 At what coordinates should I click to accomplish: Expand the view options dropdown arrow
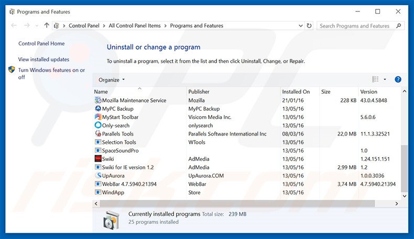click(x=385, y=79)
